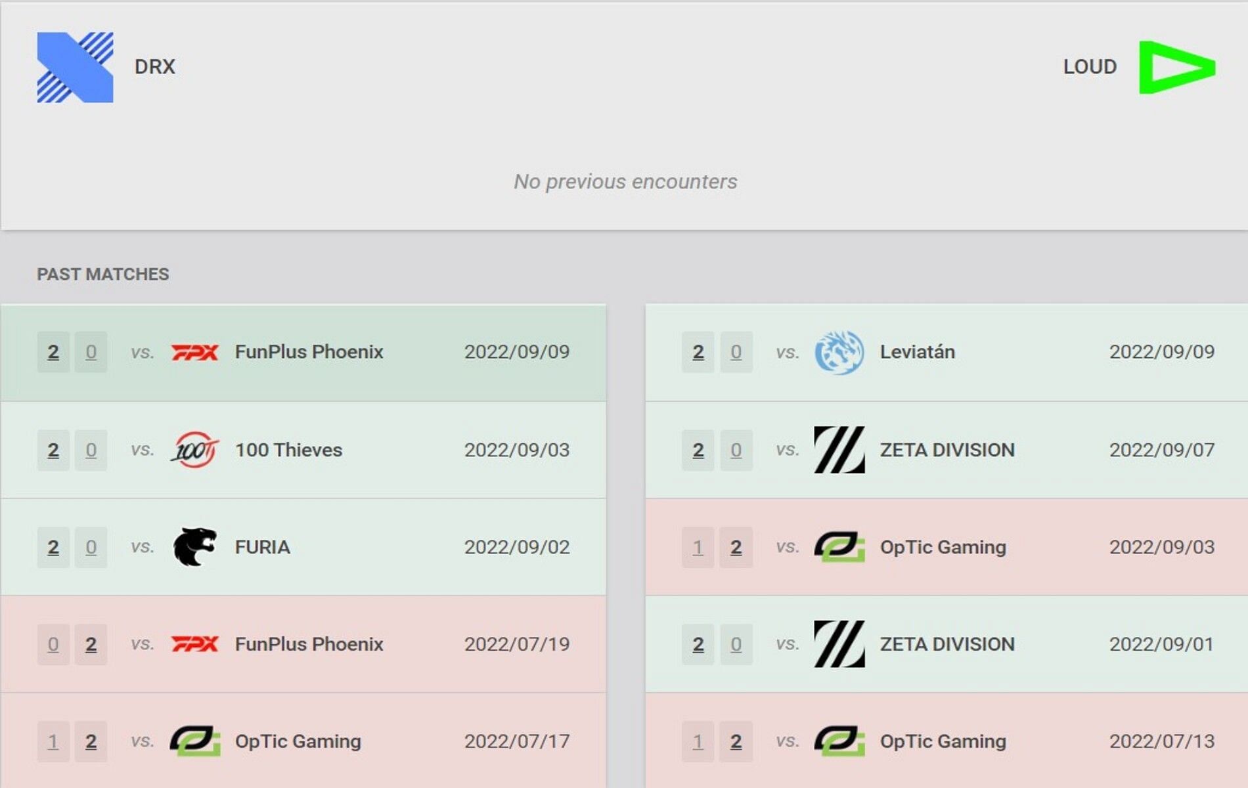1248x788 pixels.
Task: Click date 2022/09/02 in FURIA row
Action: point(517,547)
